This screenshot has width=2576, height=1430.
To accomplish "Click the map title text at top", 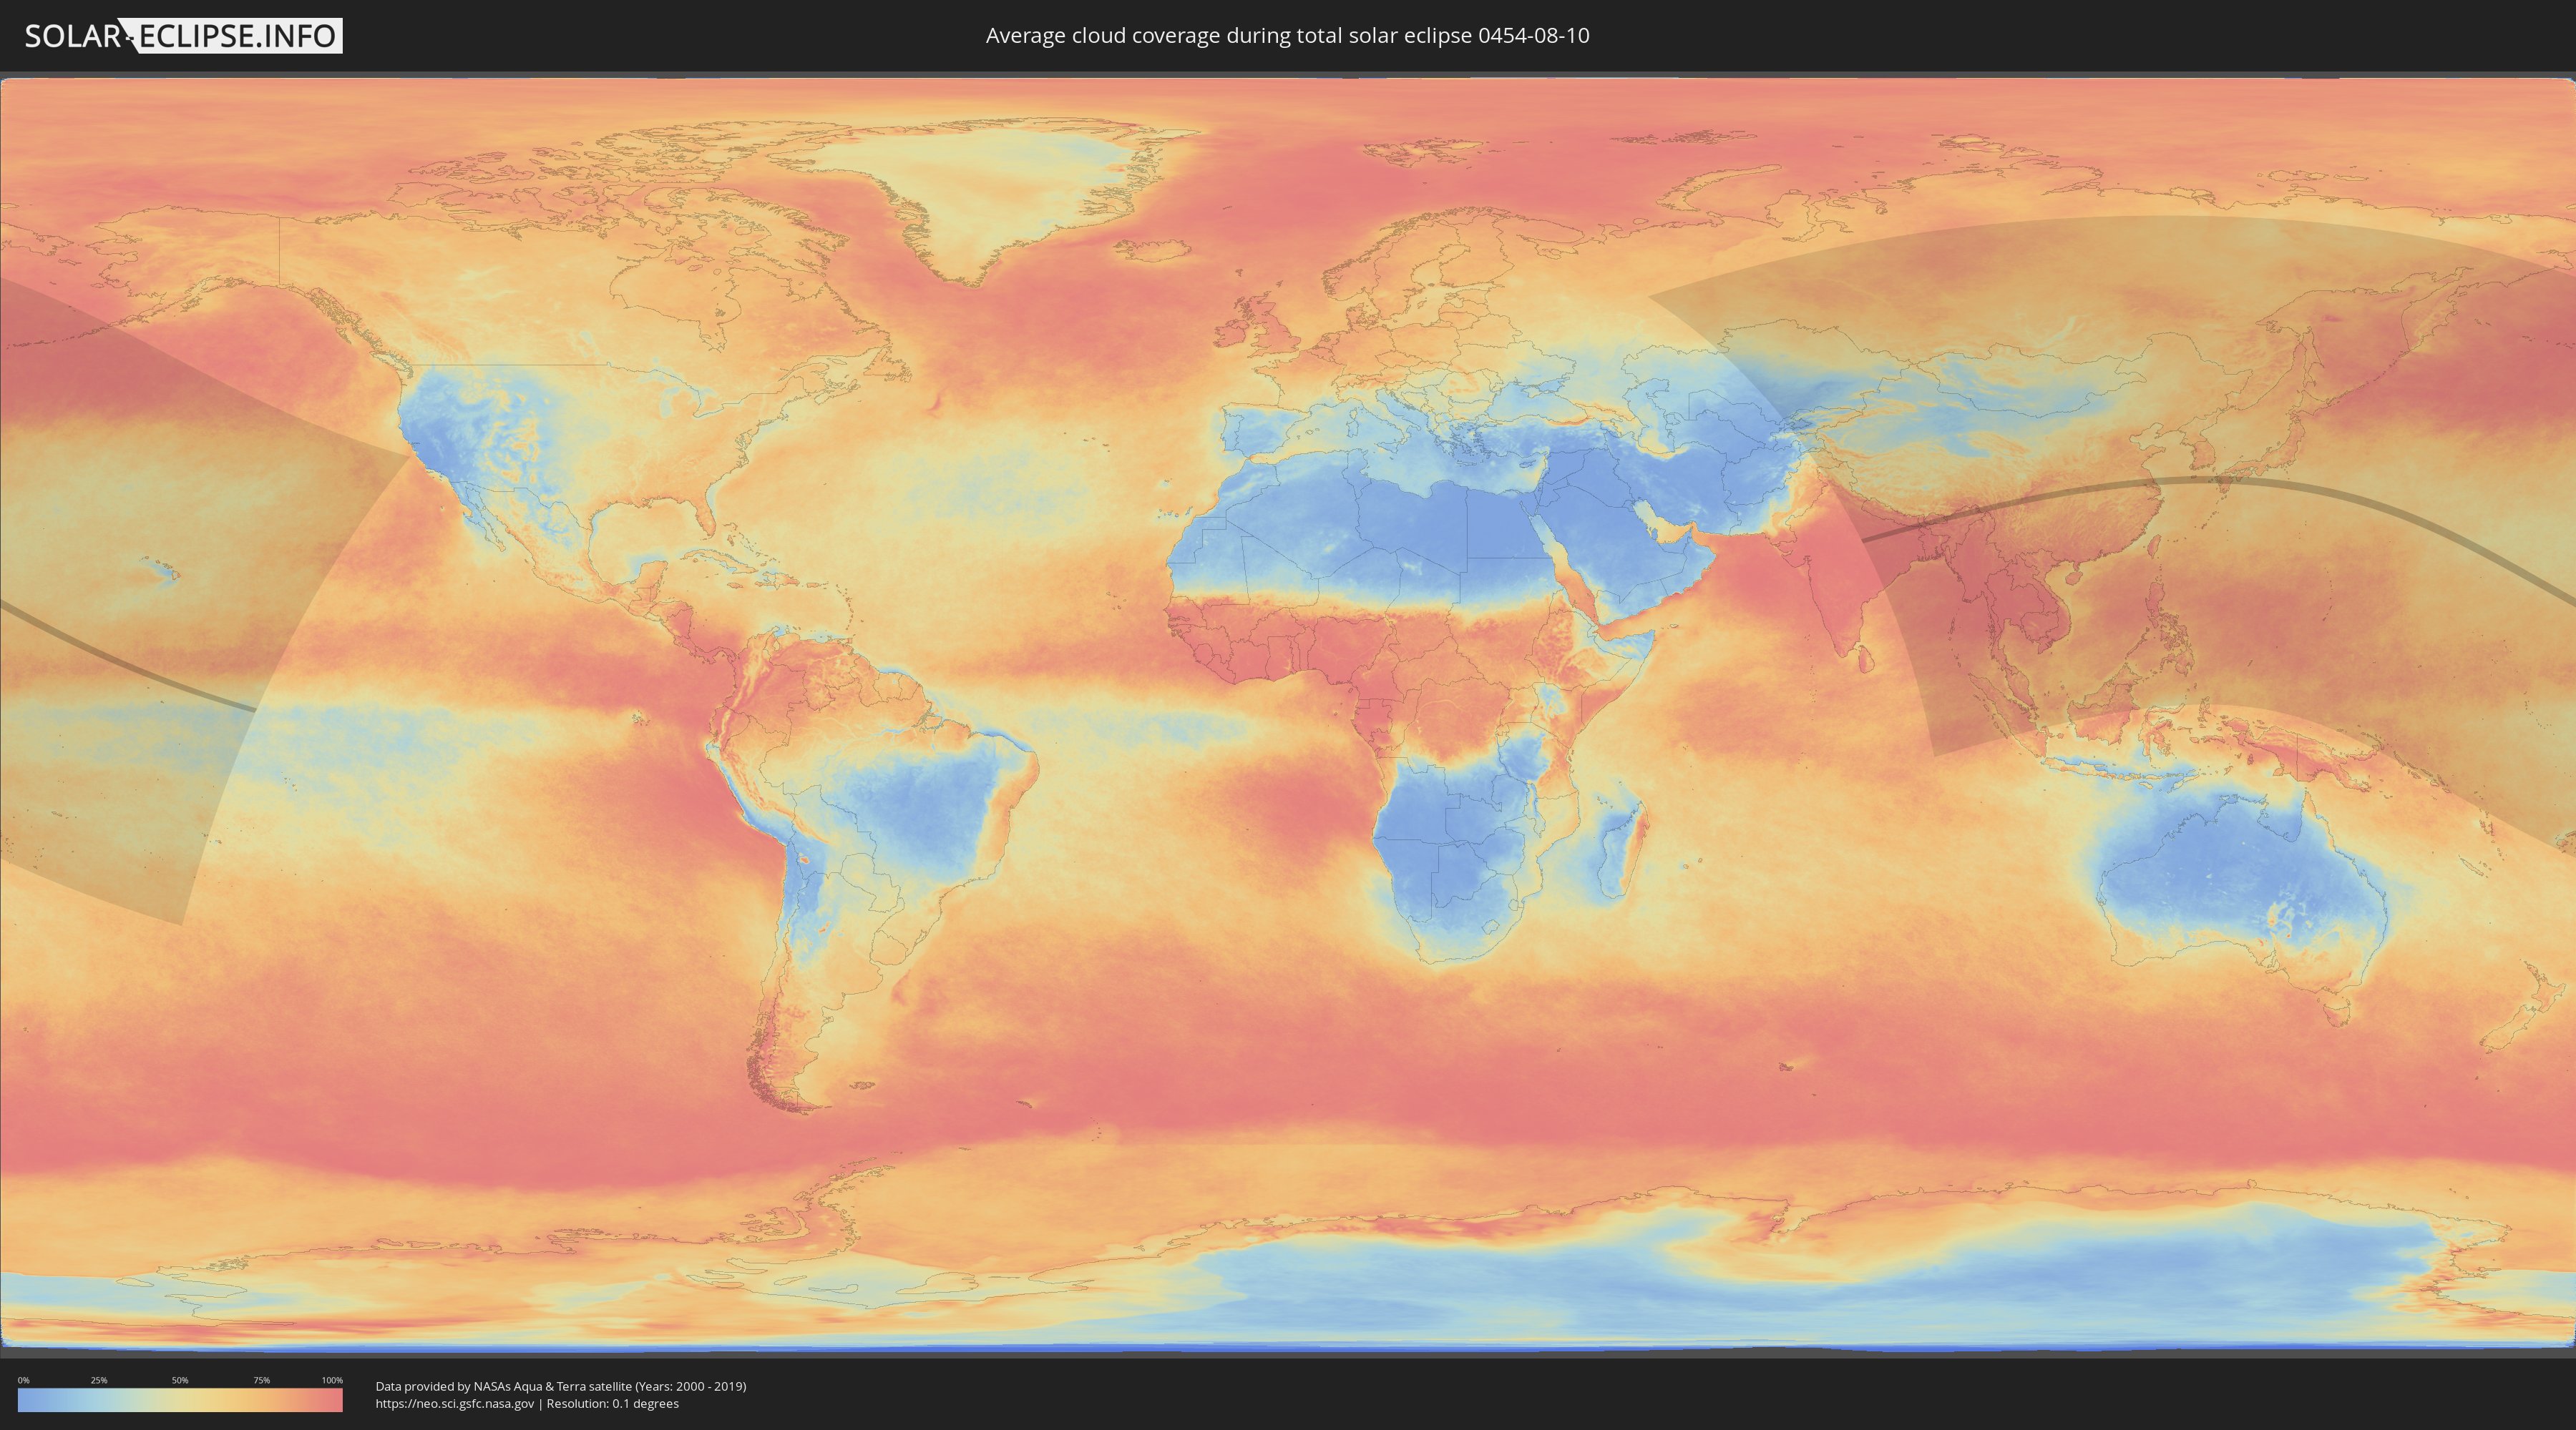I will (1287, 36).
